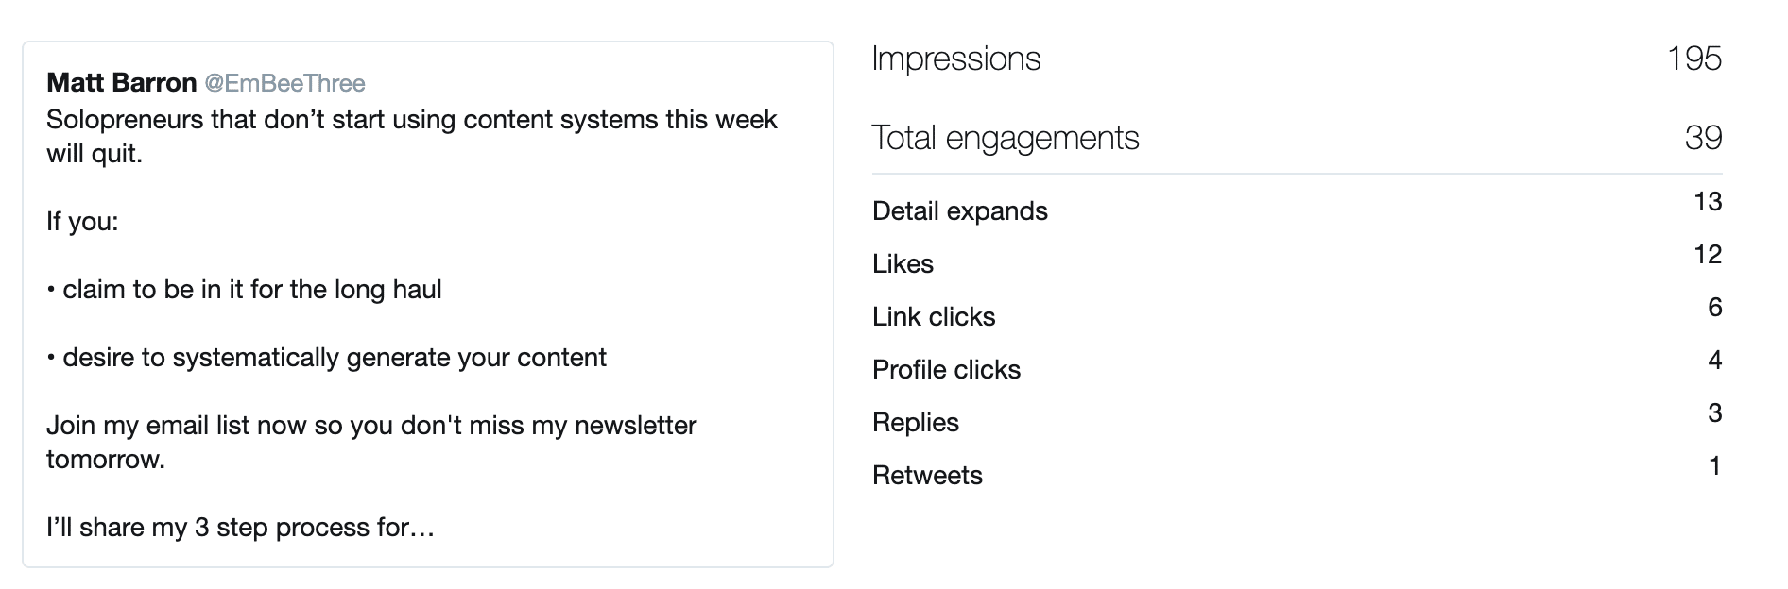Image resolution: width=1788 pixels, height=589 pixels.
Task: Click the Retweets row label
Action: [x=927, y=475]
